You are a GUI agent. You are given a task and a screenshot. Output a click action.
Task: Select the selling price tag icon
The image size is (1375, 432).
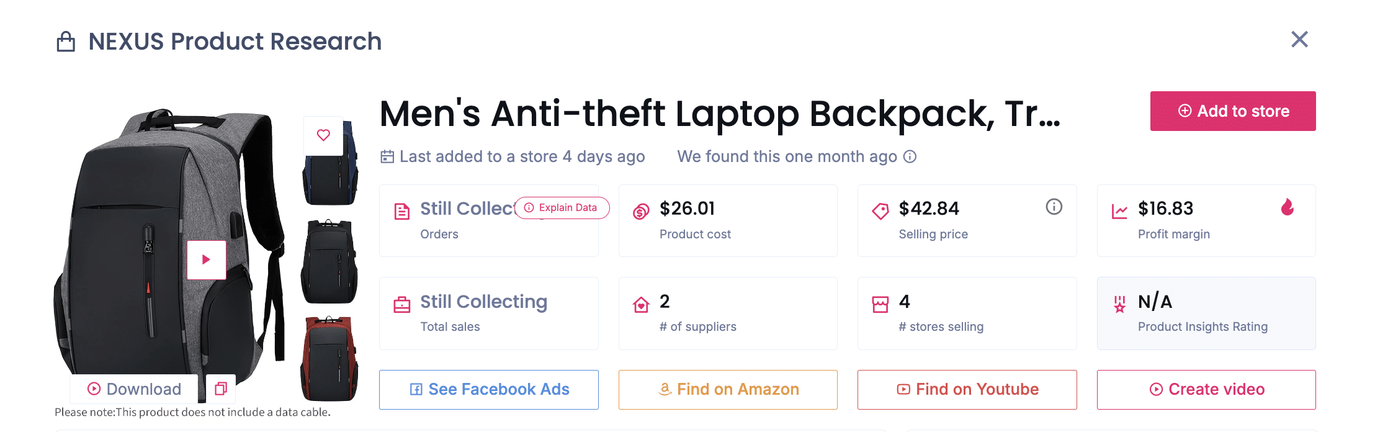(x=879, y=209)
